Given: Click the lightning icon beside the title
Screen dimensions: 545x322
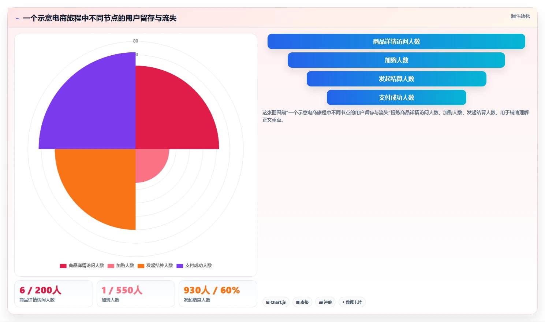Looking at the screenshot, I should 17,18.
